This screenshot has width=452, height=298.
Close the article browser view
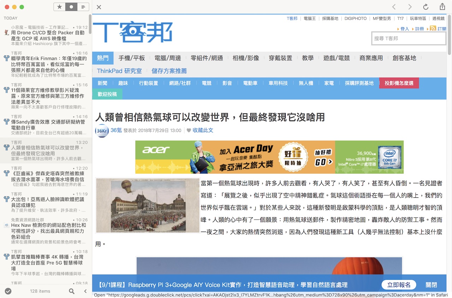(x=99, y=7)
